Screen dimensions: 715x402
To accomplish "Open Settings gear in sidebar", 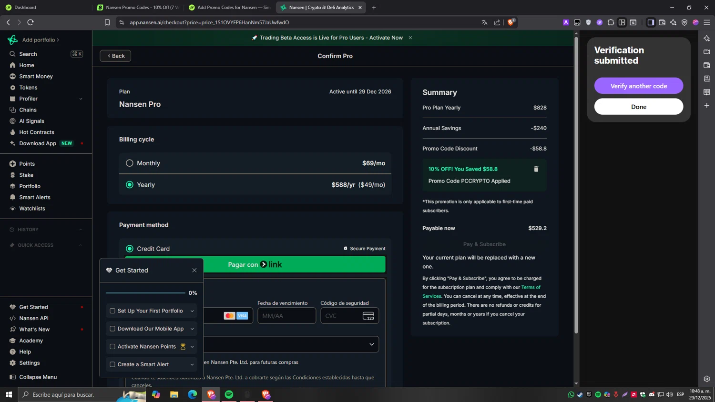I will click(12, 363).
